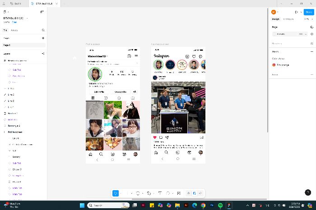Click bookmark icon under Simon Roofing post

pos(201,137)
